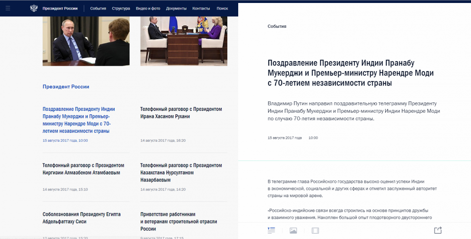Viewport: 471px width, 239px height.
Task: Go to Видео и фото section
Action: pos(148,8)
